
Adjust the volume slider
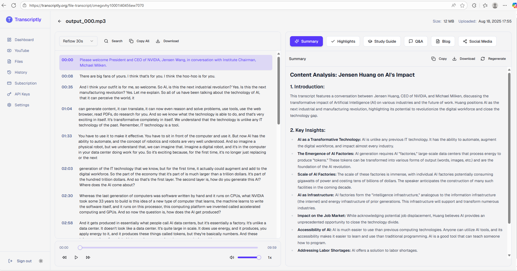click(249, 257)
